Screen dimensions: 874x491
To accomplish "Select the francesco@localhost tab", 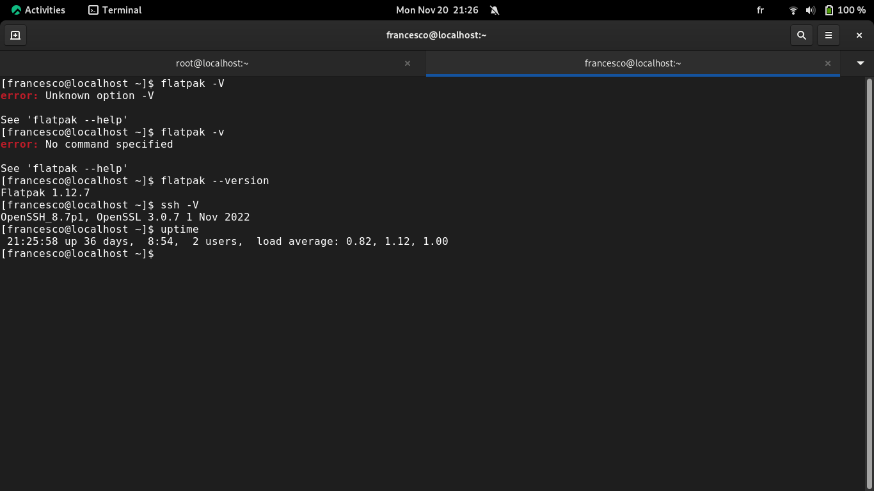I will 632,63.
